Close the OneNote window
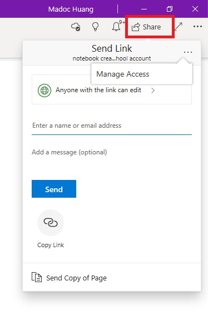The height and width of the screenshot is (331, 208). click(195, 9)
